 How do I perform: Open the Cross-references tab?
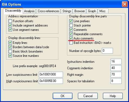[48, 11]
